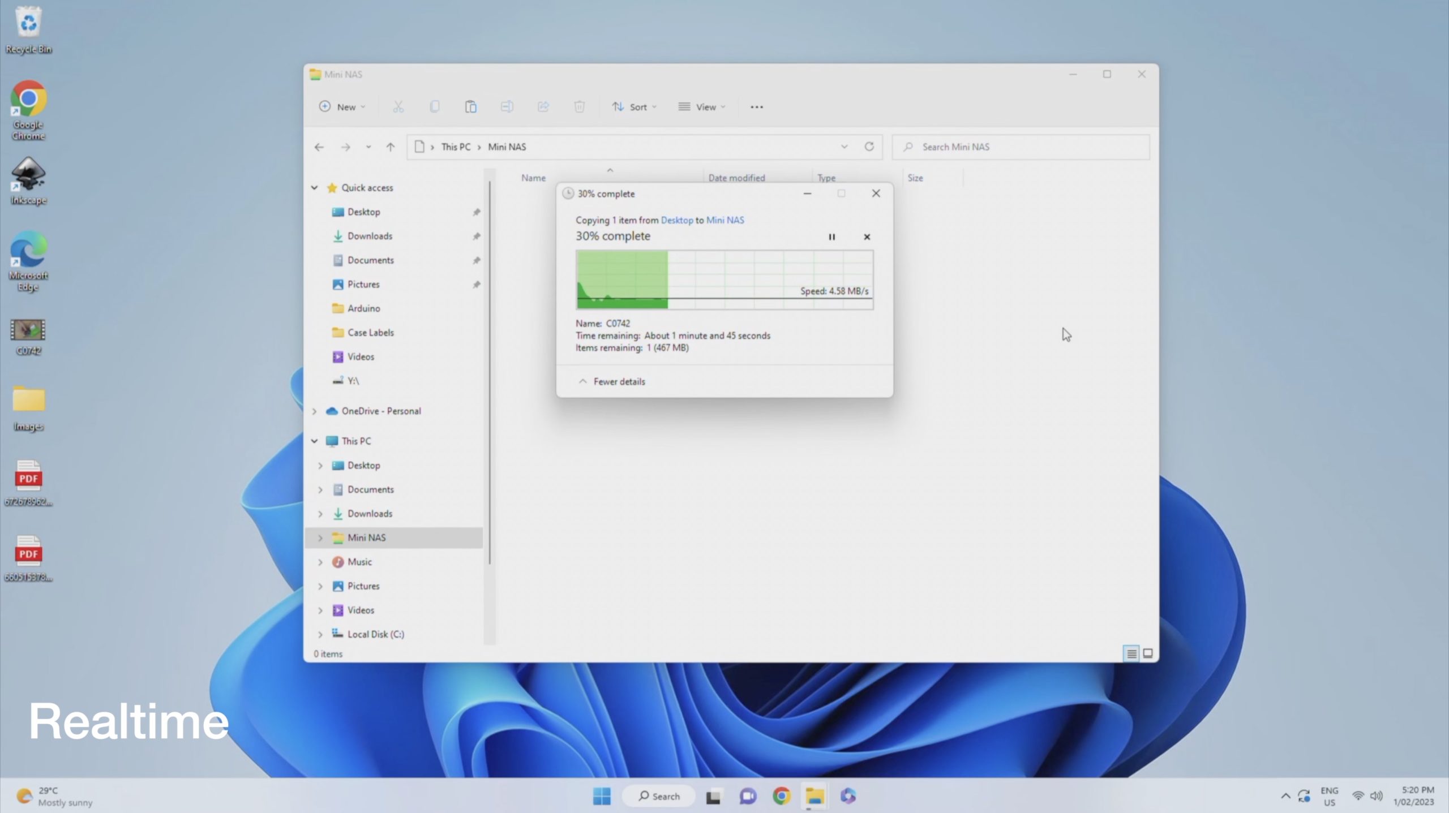This screenshot has height=813, width=1449.
Task: Switch to details view in the status bar
Action: tap(1131, 653)
